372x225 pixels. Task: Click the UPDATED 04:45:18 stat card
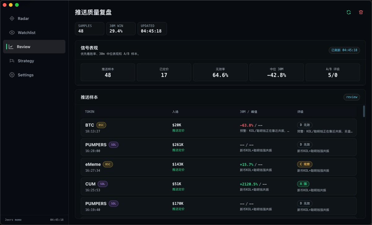(x=152, y=28)
